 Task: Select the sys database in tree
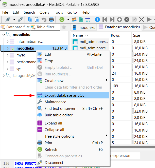[19, 69]
